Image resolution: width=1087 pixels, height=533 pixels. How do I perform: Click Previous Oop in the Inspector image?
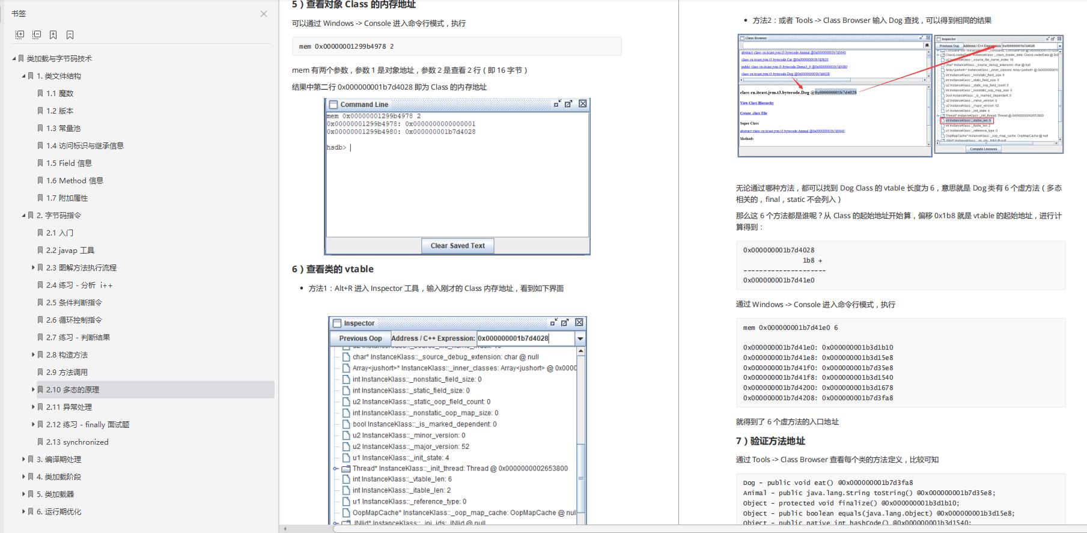pos(361,338)
